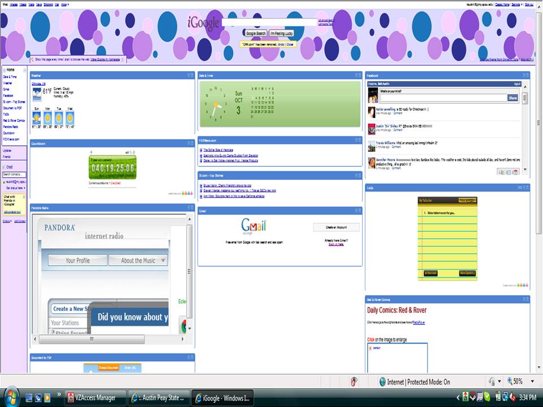Open Date & Time gadget menu icon
The height and width of the screenshot is (407, 543).
click(356, 75)
